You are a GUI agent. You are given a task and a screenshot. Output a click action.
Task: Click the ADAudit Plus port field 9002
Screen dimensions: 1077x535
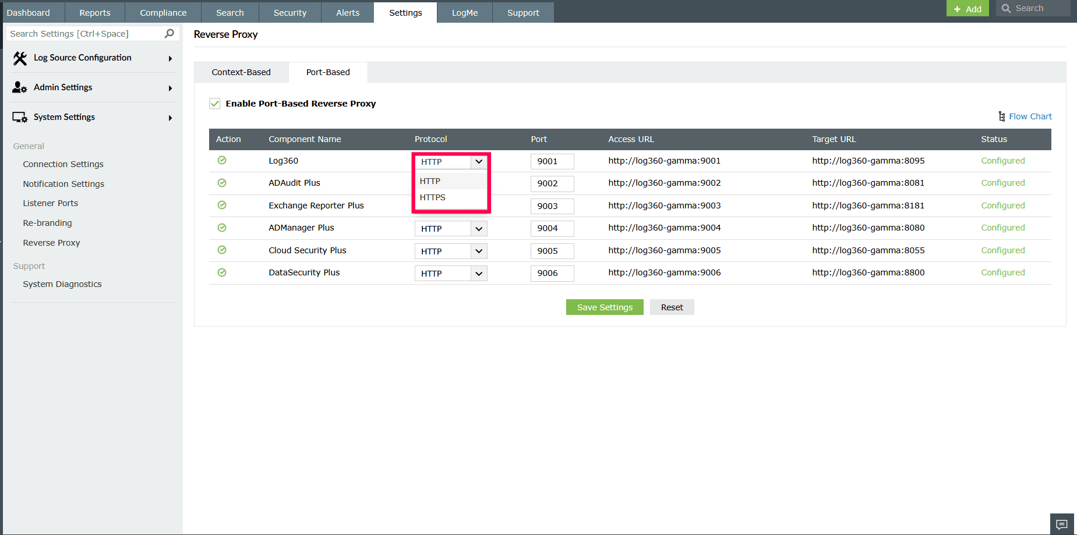coord(552,183)
